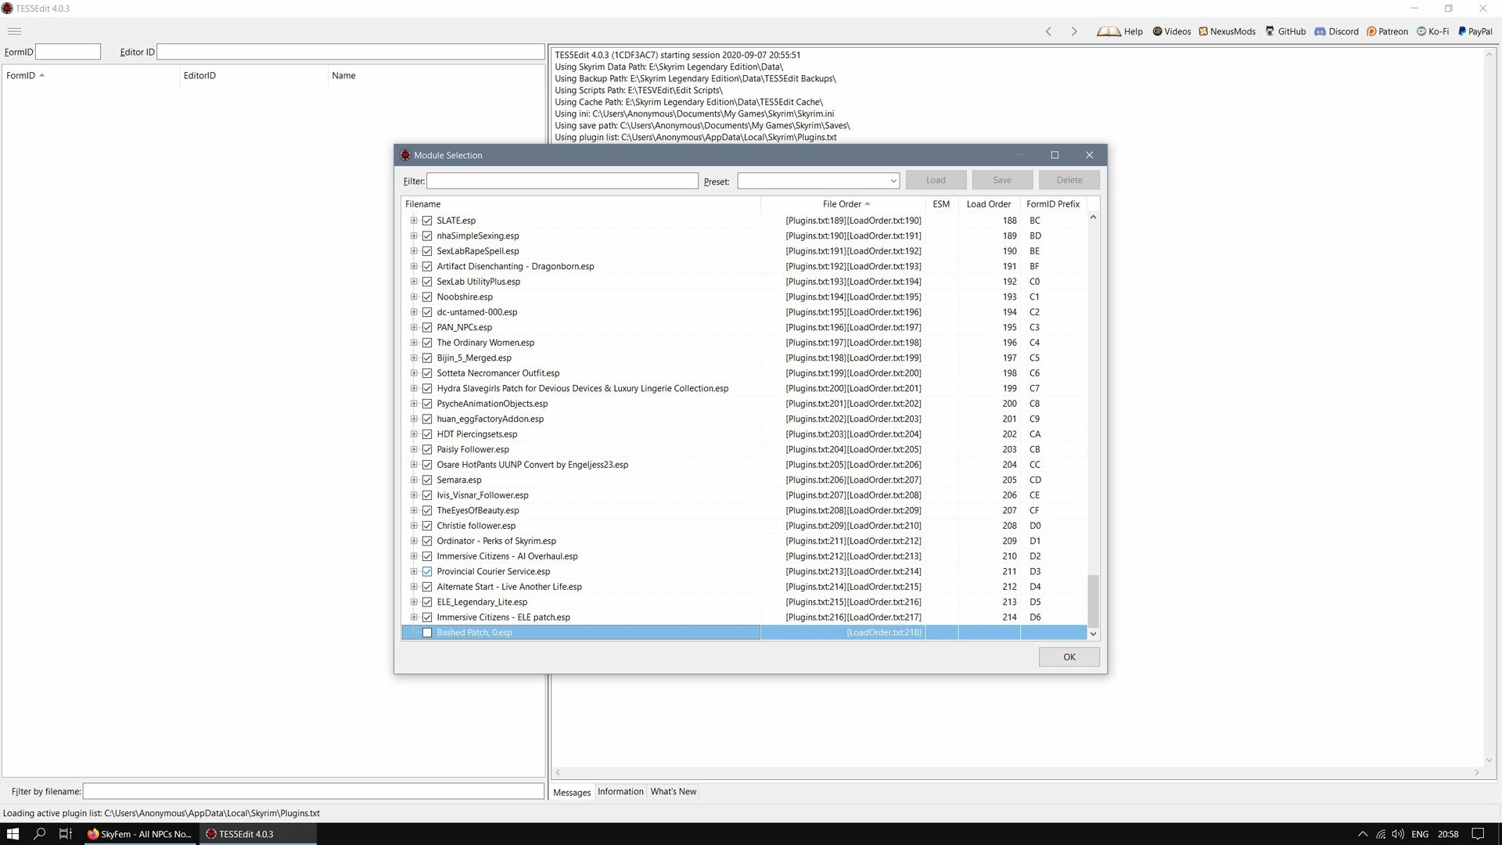Image resolution: width=1502 pixels, height=845 pixels.
Task: Click OK in Module Selection
Action: (x=1069, y=657)
